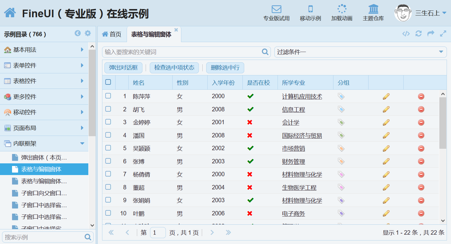Open the 计算机应用技术 major link

(302, 96)
